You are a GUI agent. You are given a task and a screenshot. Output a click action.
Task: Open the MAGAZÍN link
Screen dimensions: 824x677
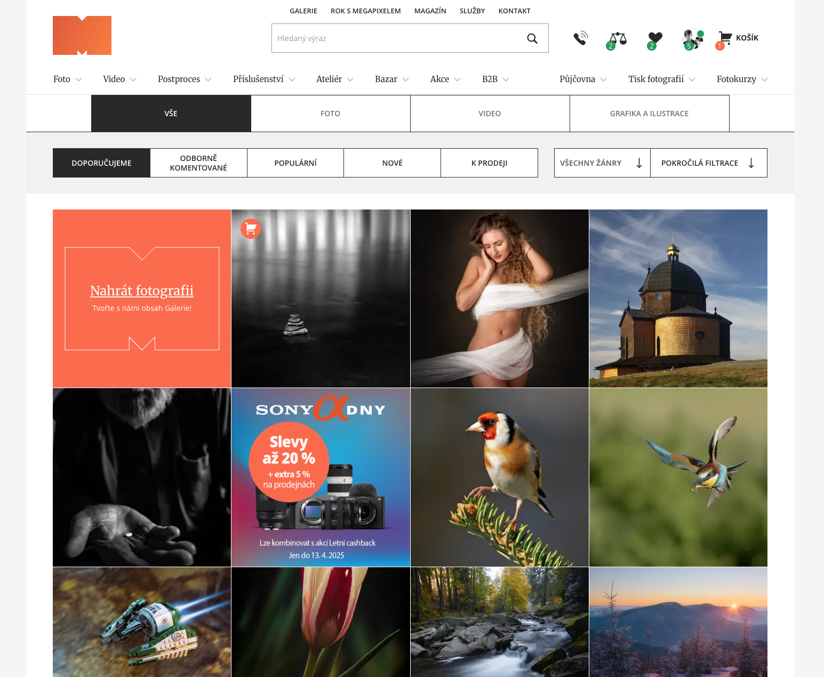(430, 11)
